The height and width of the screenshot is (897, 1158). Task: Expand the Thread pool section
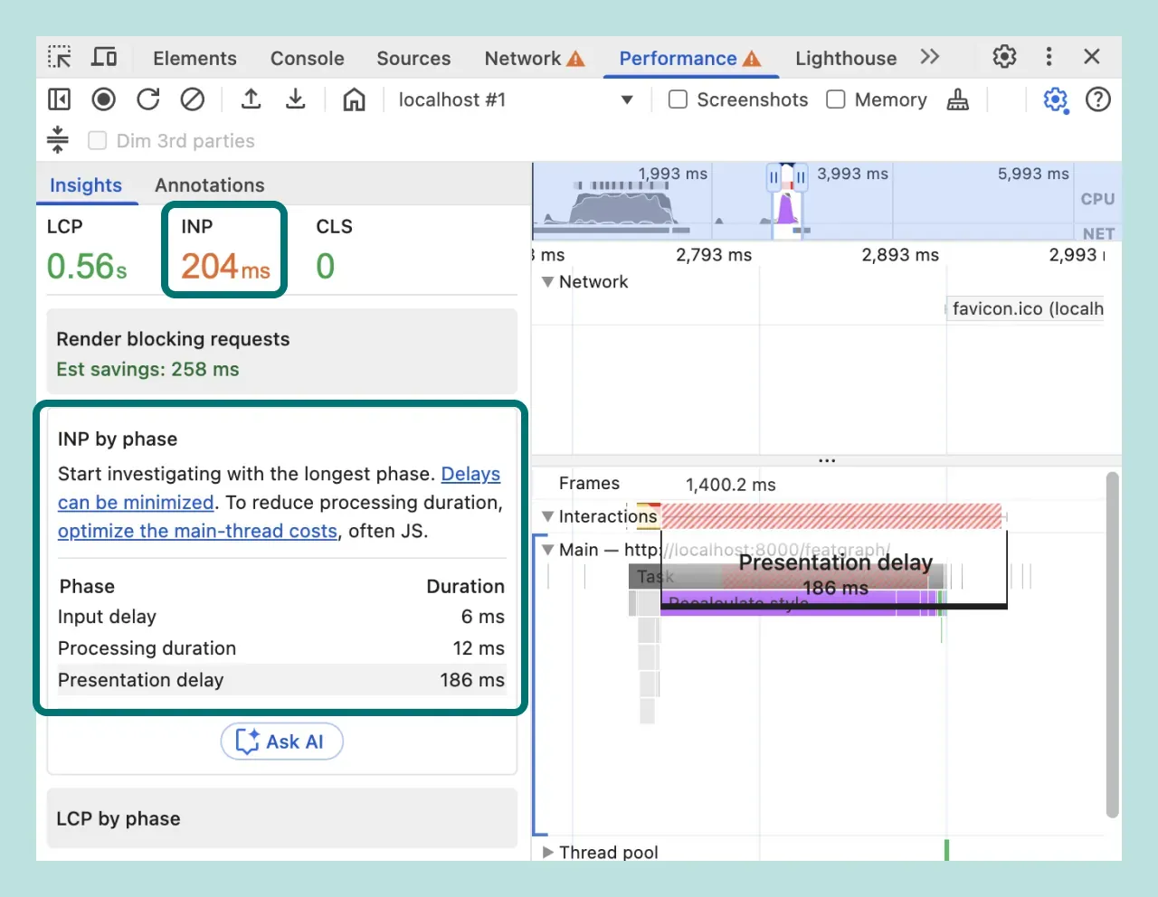tap(548, 851)
